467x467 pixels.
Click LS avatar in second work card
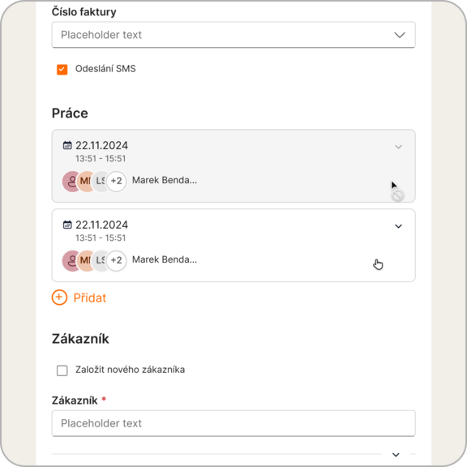[100, 260]
